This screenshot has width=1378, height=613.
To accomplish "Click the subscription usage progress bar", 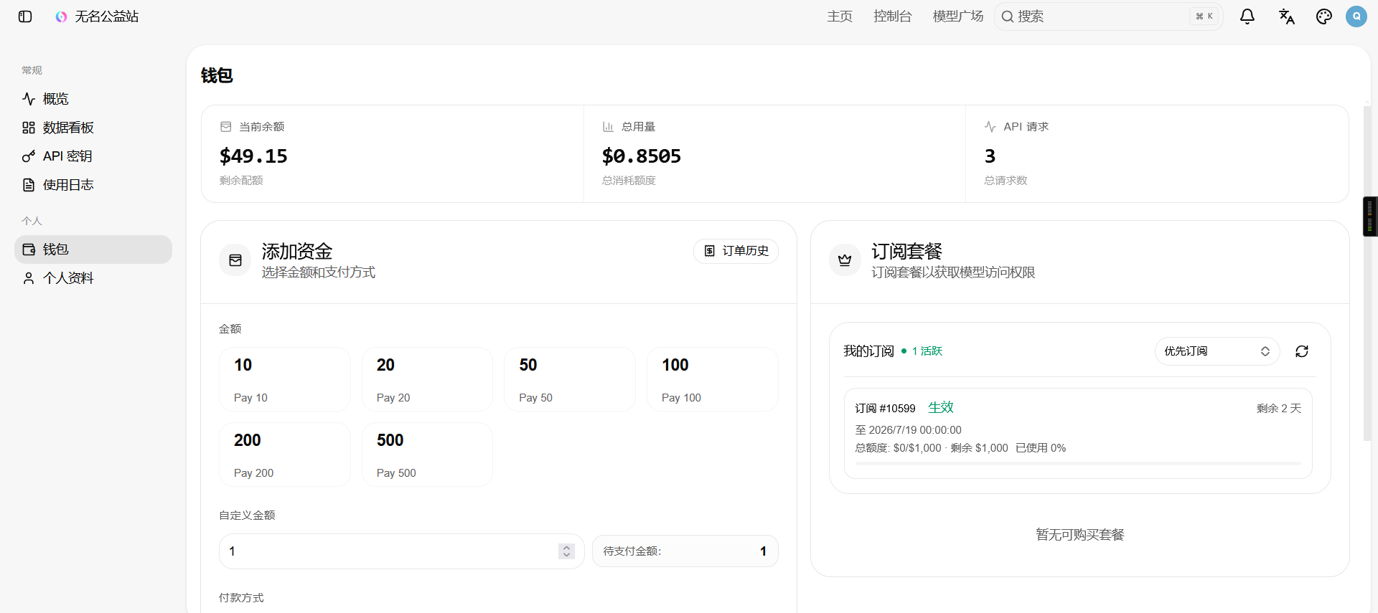I will coord(1078,464).
